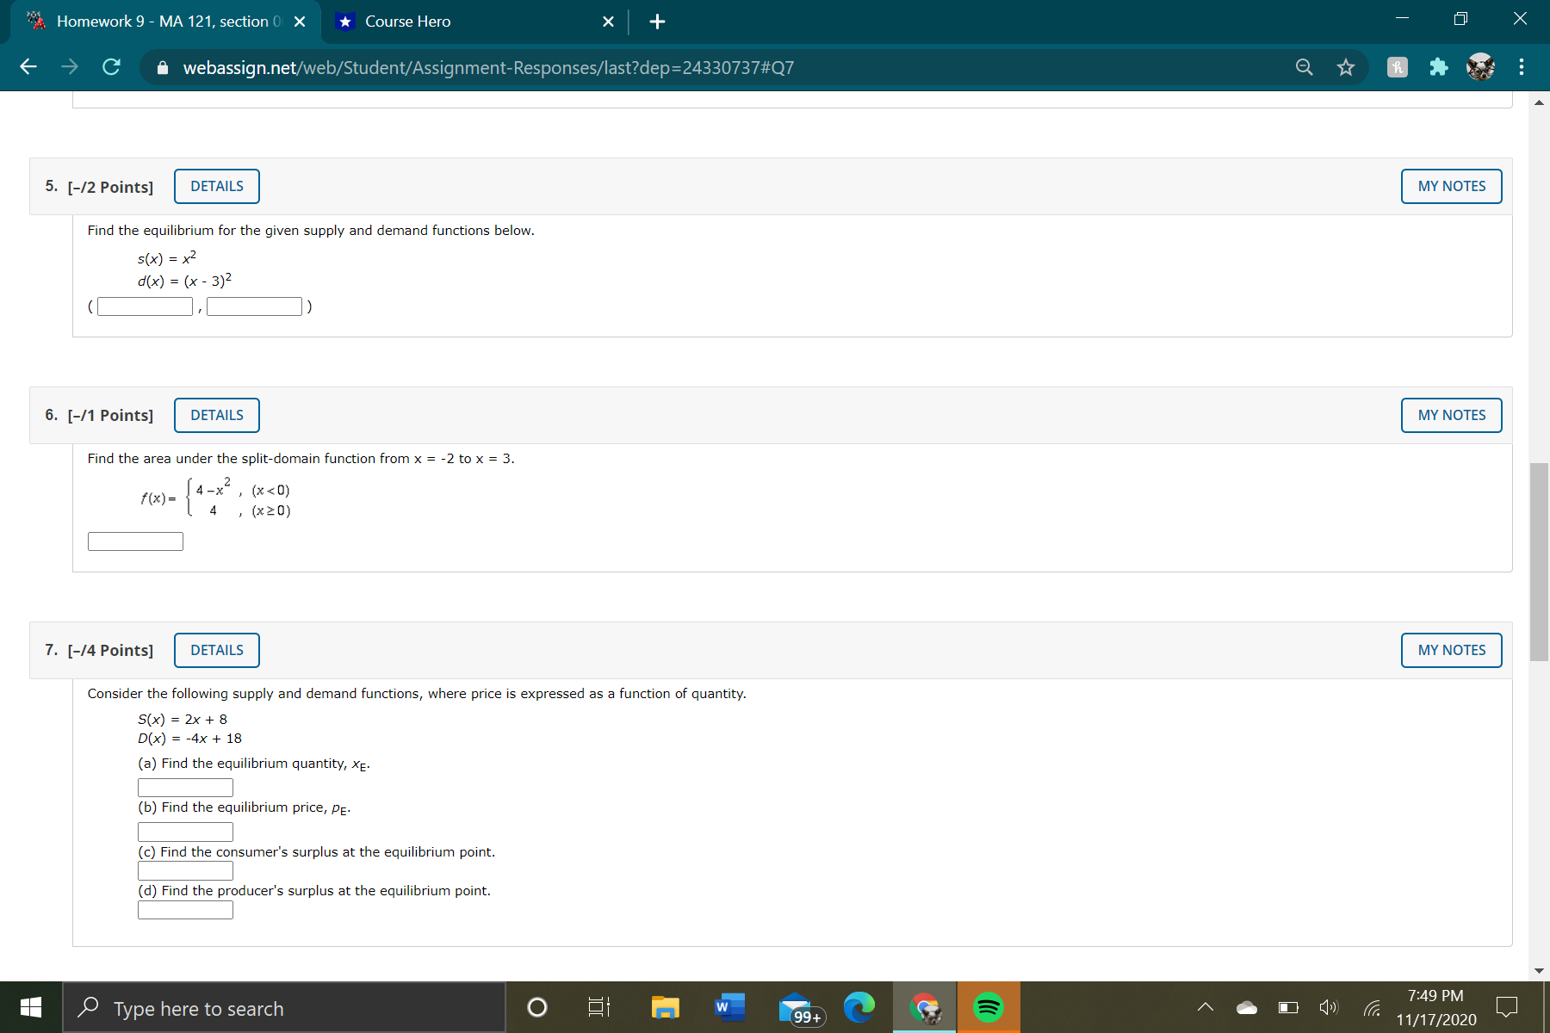Go forward to the next page
The height and width of the screenshot is (1033, 1550).
click(x=70, y=67)
